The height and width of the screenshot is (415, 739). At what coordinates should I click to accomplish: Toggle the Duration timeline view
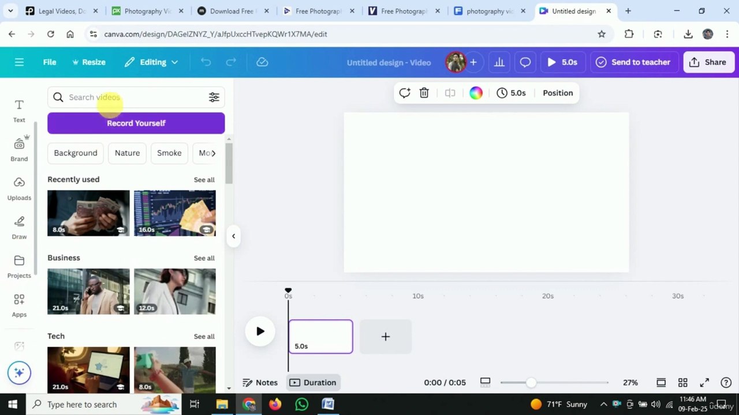coord(313,383)
